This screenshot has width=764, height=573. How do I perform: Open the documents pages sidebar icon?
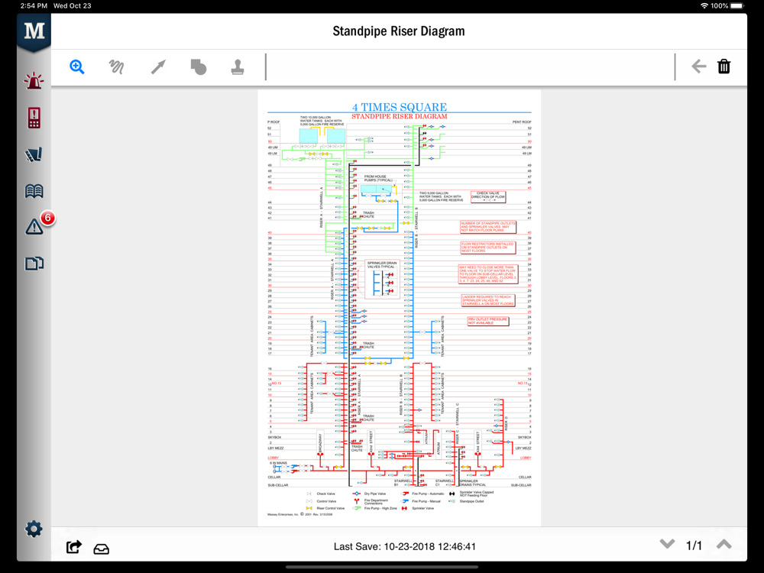coord(34,264)
